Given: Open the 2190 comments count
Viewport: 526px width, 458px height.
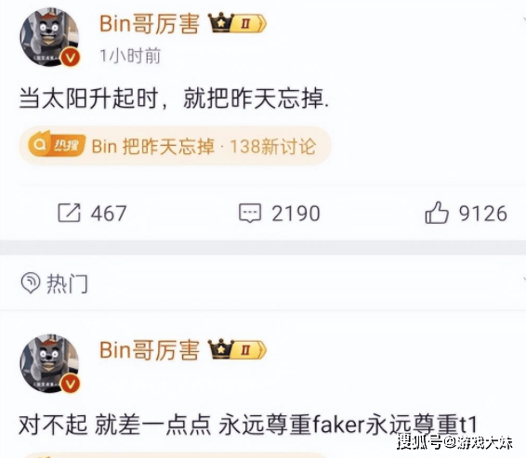Looking at the screenshot, I should click(296, 214).
